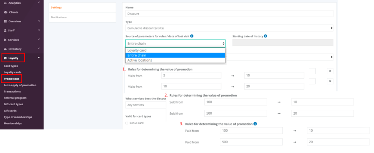The width and height of the screenshot is (374, 153).
Task: Click info icon beside Source of parameters
Action: pos(191,36)
